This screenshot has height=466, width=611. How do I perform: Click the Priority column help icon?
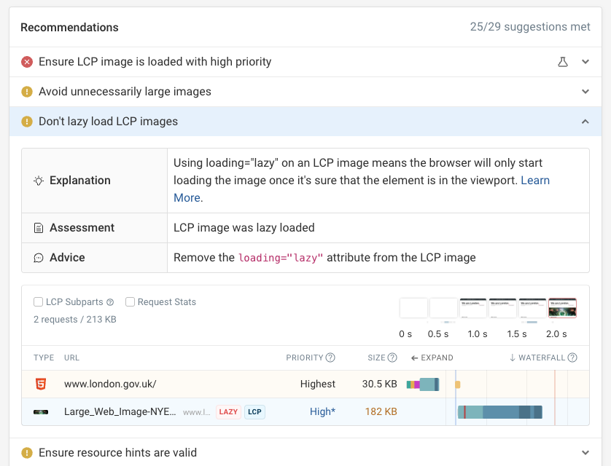point(330,358)
